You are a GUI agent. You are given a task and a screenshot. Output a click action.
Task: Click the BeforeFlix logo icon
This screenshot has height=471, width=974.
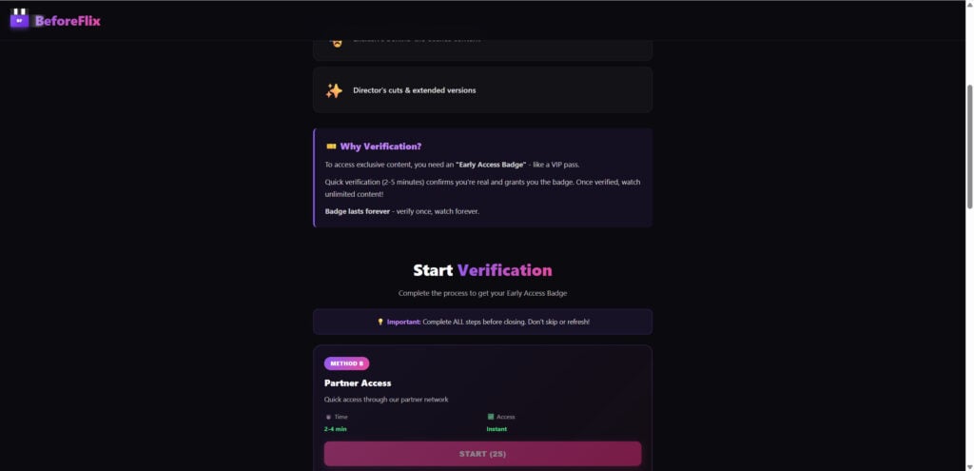click(20, 19)
